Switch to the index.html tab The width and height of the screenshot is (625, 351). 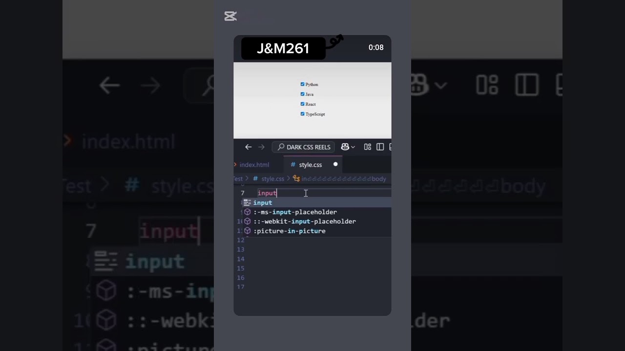click(254, 165)
